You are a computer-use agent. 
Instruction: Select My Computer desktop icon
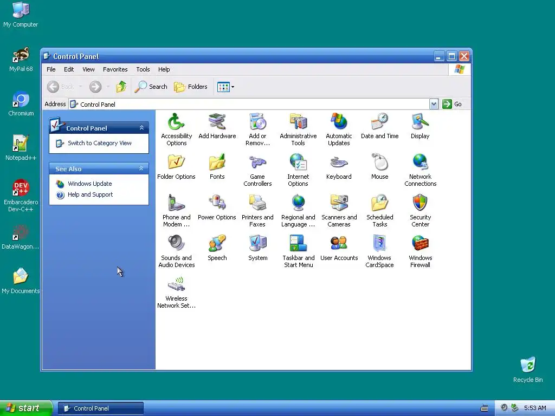(21, 15)
